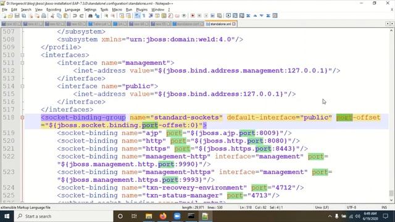Open the File menu
The height and width of the screenshot is (222, 395).
click(4, 10)
